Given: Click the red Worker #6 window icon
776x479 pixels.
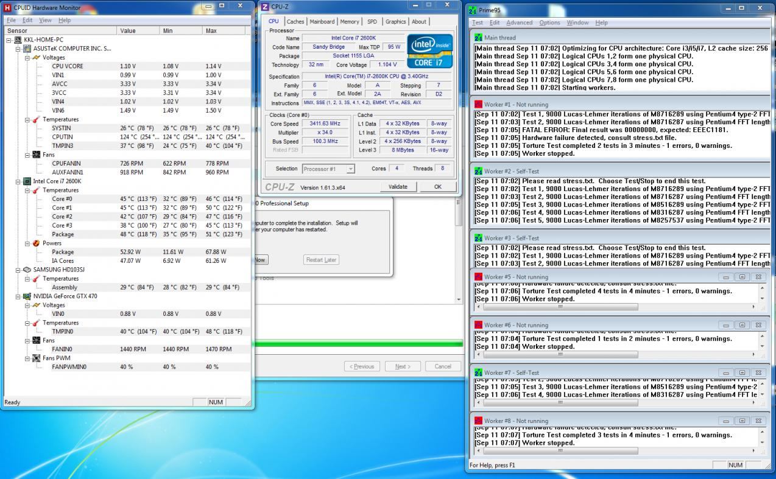Looking at the screenshot, I should click(479, 325).
